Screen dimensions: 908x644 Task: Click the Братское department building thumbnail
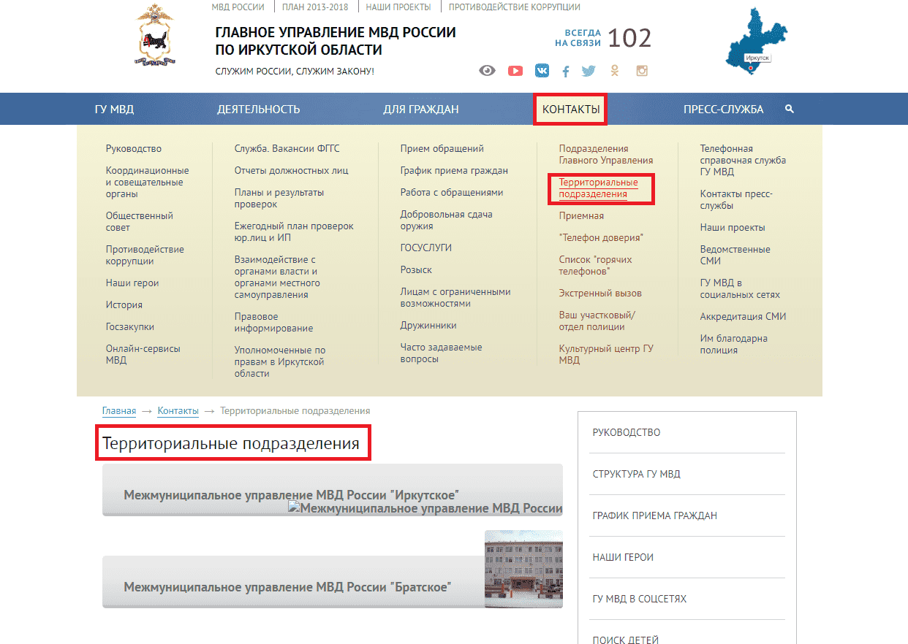coord(523,569)
